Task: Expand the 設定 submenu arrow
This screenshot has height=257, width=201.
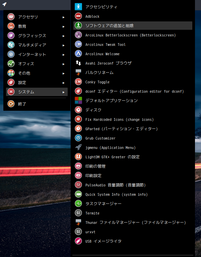Action: (x=64, y=83)
